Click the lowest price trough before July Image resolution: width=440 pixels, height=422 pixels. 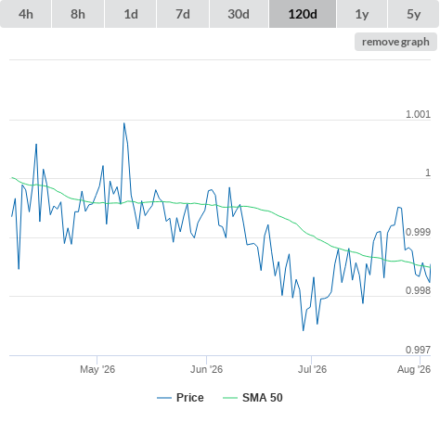(304, 330)
